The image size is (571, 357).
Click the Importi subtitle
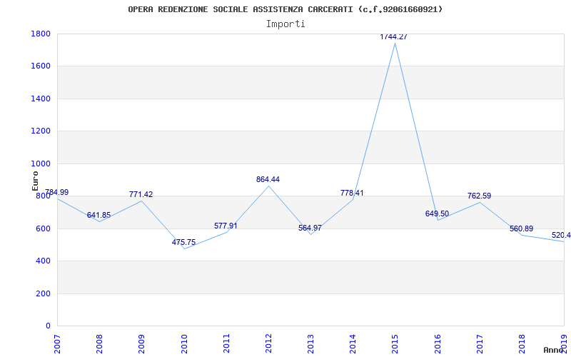285,24
